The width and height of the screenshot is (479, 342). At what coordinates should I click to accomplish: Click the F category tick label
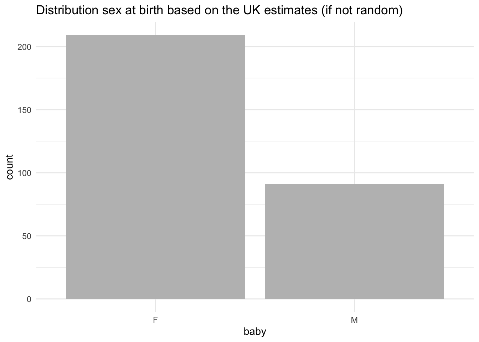[x=155, y=320]
